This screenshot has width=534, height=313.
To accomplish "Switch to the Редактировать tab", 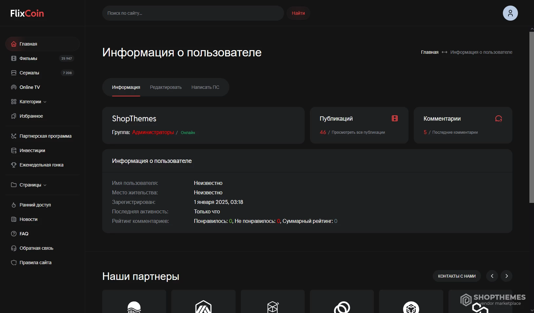I will pyautogui.click(x=166, y=87).
